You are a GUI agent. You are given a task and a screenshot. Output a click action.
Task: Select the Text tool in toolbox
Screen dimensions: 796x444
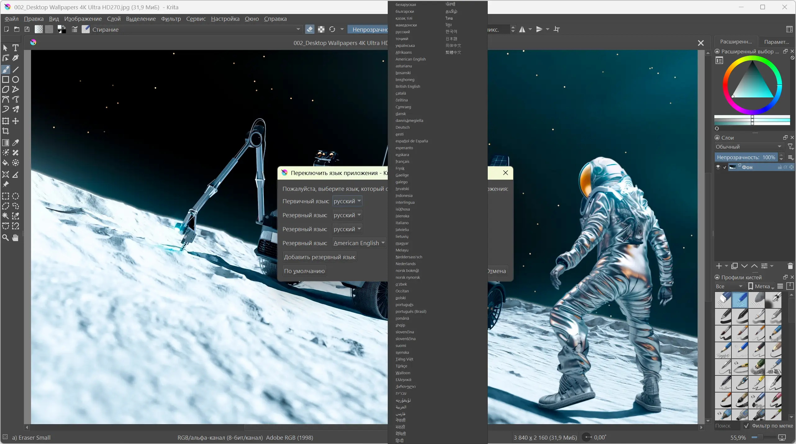pyautogui.click(x=16, y=48)
